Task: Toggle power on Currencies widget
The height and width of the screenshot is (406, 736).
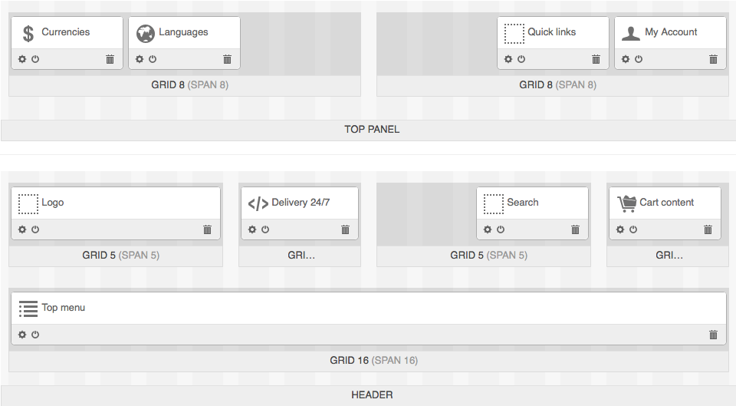Action: (35, 59)
